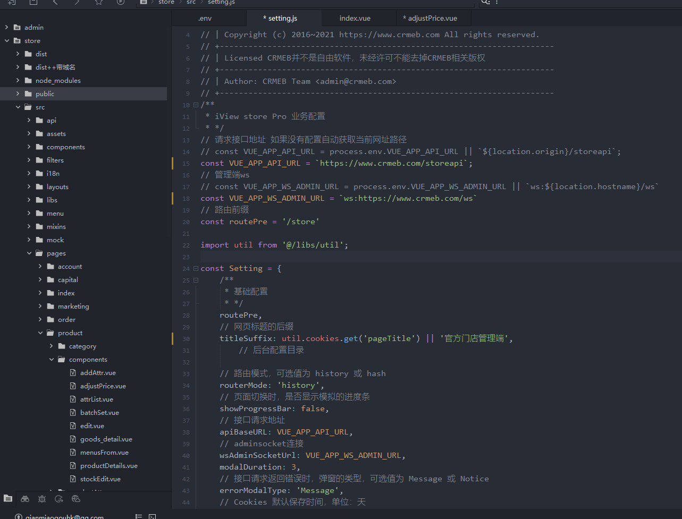
Task: Select the project file explorer icon
Action: pyautogui.click(x=8, y=499)
